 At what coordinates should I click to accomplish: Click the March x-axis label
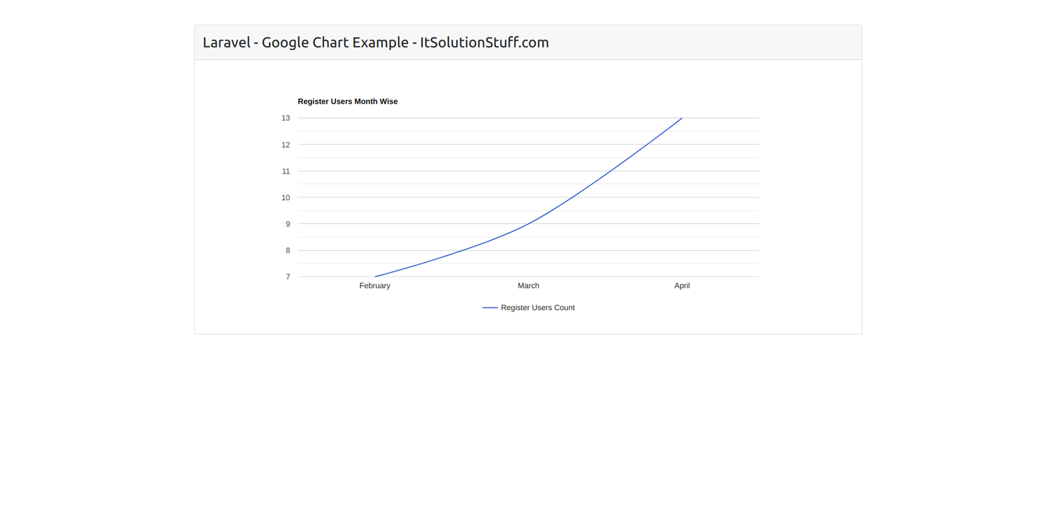(528, 286)
